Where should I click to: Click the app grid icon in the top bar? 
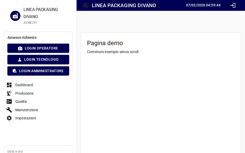coord(86,5)
